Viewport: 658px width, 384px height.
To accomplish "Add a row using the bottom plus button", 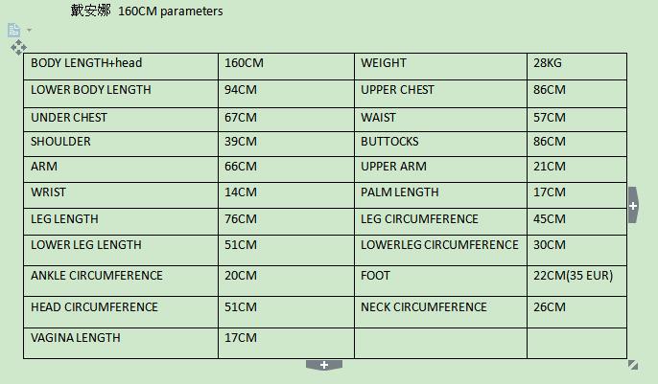I will pyautogui.click(x=324, y=365).
